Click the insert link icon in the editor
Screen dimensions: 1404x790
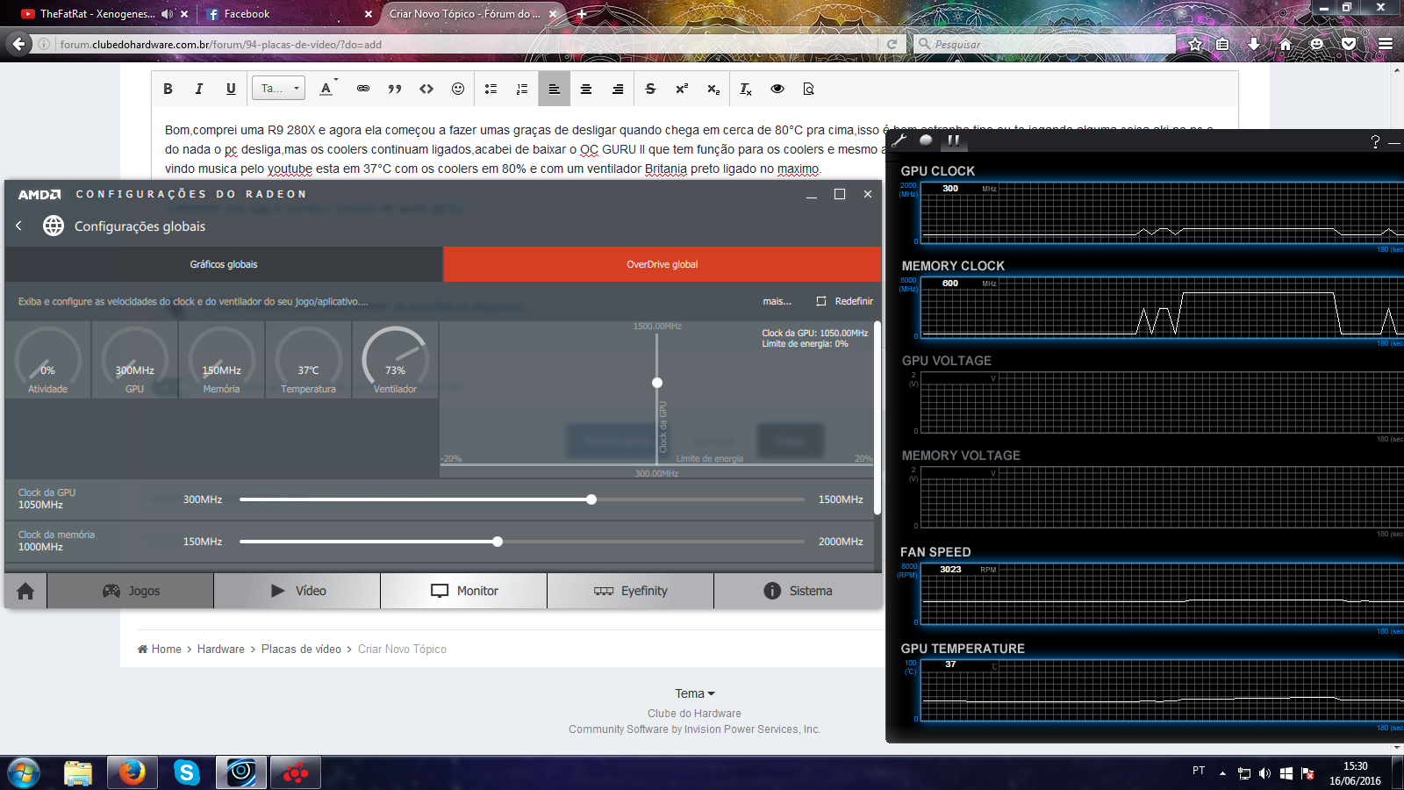[363, 89]
